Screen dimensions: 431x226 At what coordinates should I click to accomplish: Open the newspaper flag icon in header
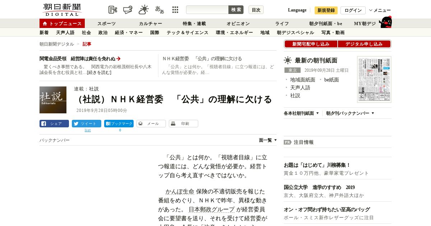[128, 10]
